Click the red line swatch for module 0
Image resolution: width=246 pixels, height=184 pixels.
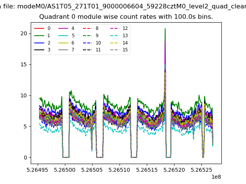(39, 28)
